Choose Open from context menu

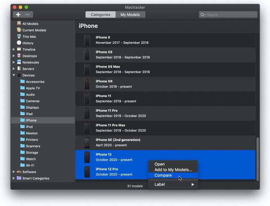[173, 164]
